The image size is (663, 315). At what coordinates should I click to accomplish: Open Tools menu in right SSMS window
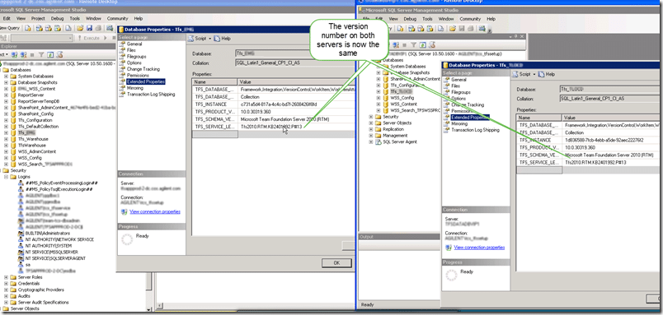[x=427, y=19]
